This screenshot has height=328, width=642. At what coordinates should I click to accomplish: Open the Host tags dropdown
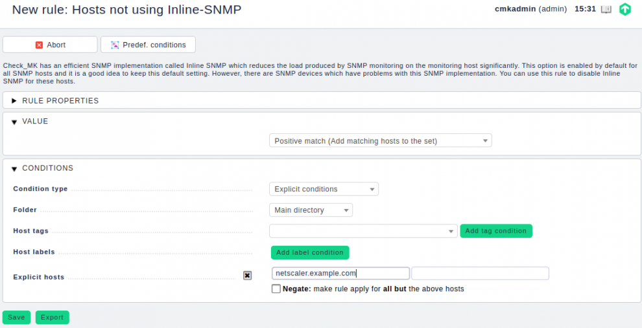[x=363, y=231]
